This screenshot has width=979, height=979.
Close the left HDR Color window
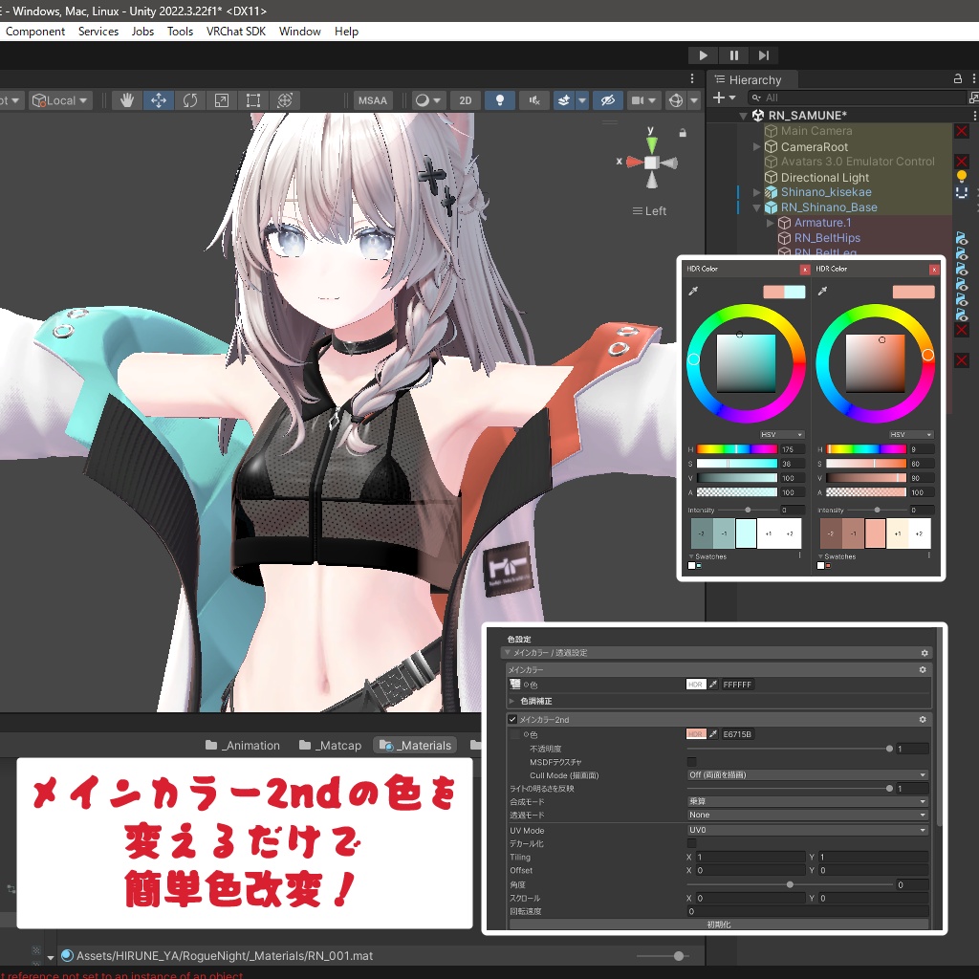click(x=805, y=269)
